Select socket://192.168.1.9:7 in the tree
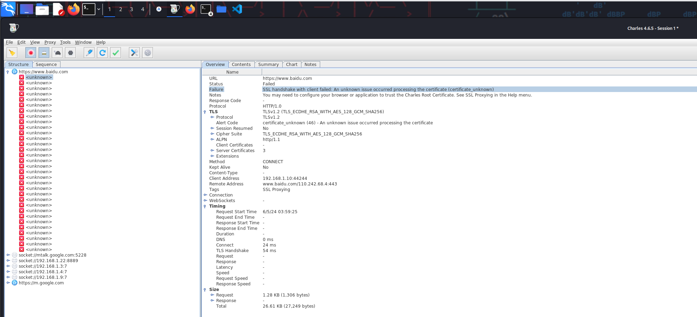The height and width of the screenshot is (317, 697). 43,277
